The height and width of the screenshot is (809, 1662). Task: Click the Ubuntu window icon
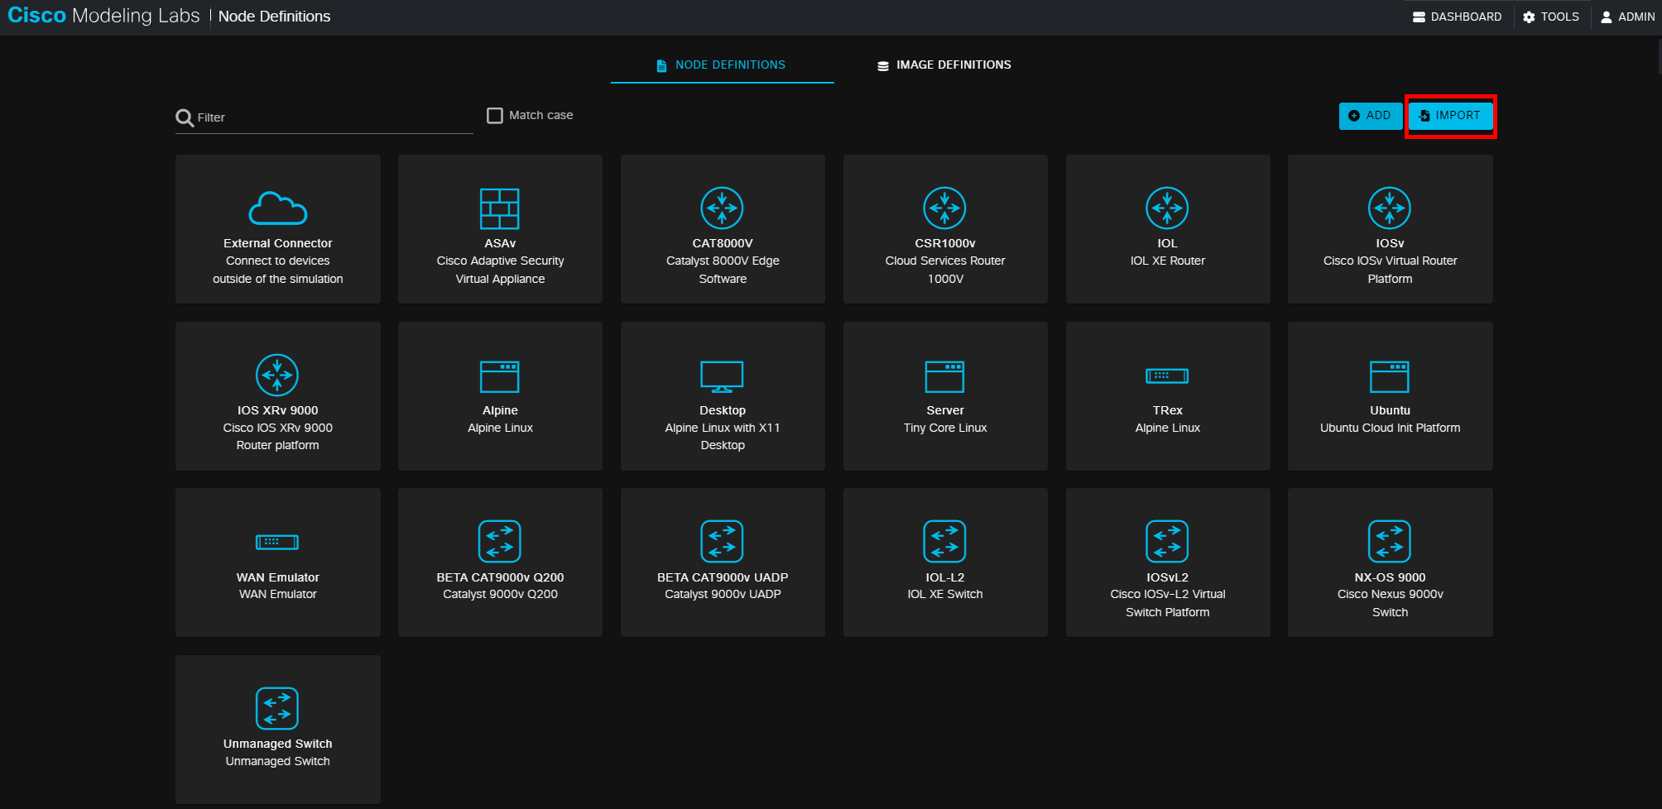point(1390,376)
